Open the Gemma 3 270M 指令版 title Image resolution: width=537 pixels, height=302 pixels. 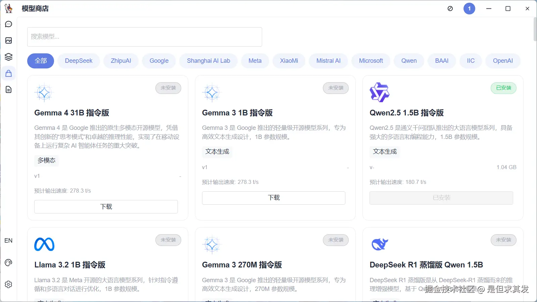(x=242, y=265)
